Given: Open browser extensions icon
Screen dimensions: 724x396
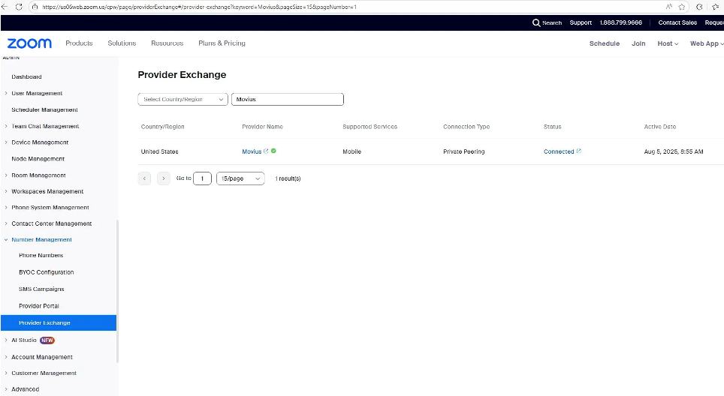Looking at the screenshot, I should pos(699,7).
